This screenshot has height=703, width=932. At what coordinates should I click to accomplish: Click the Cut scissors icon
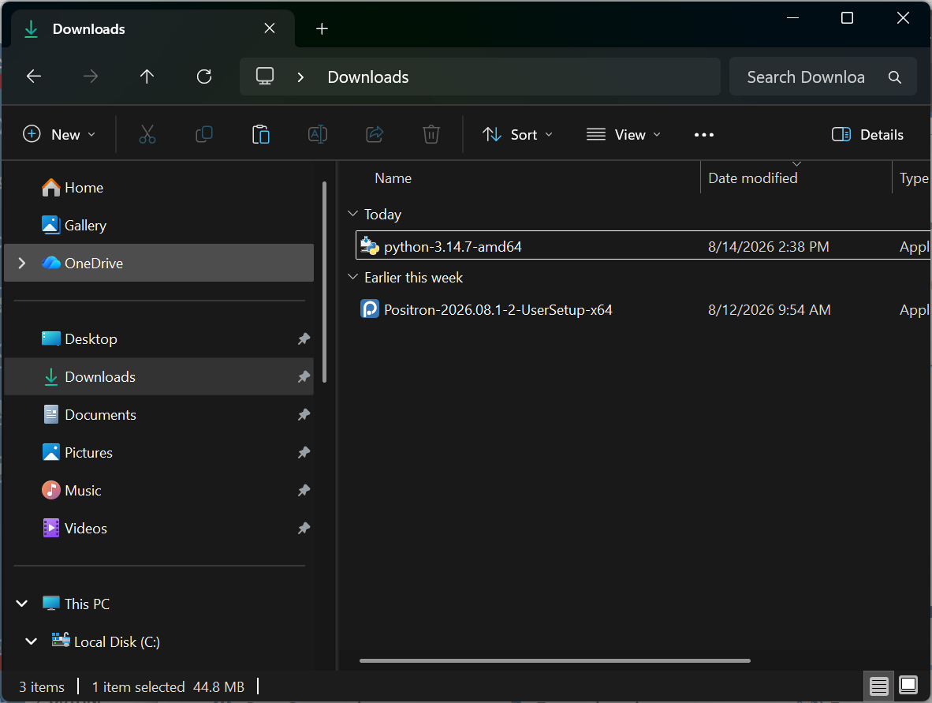click(147, 134)
